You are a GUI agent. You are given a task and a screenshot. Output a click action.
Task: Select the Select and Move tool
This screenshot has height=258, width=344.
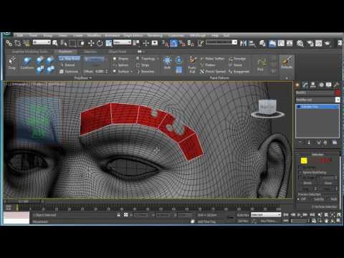point(91,43)
